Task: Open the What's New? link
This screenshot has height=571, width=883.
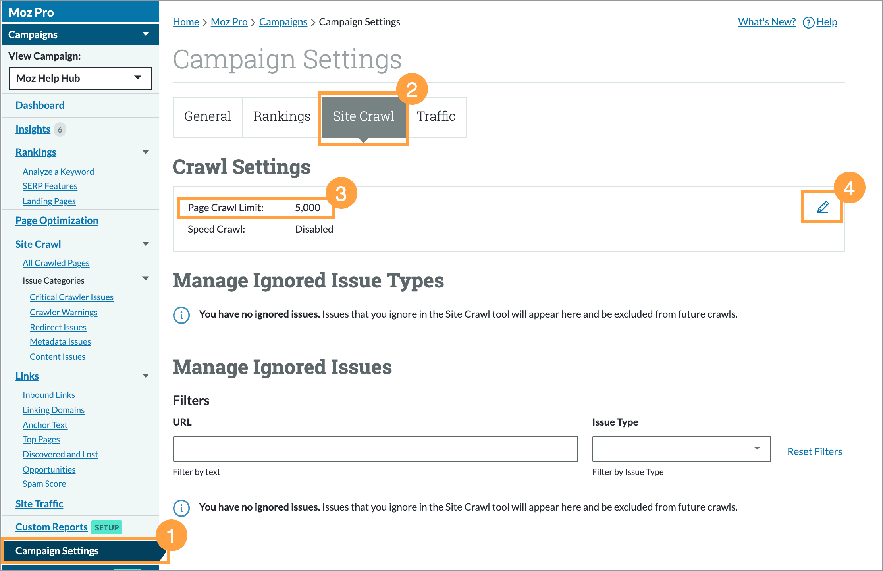Action: click(766, 22)
